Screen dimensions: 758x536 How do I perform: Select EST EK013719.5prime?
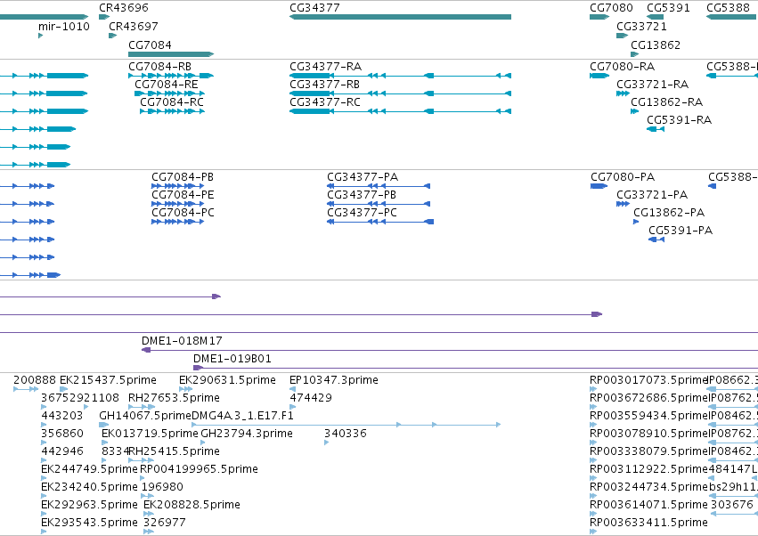[x=150, y=434]
